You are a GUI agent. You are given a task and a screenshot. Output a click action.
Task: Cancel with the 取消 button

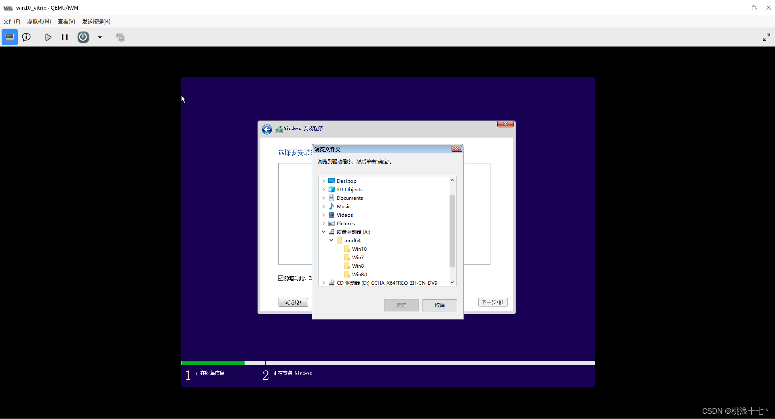click(x=440, y=305)
